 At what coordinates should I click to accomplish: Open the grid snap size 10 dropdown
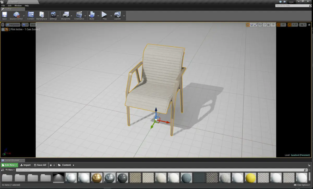(x=273, y=25)
